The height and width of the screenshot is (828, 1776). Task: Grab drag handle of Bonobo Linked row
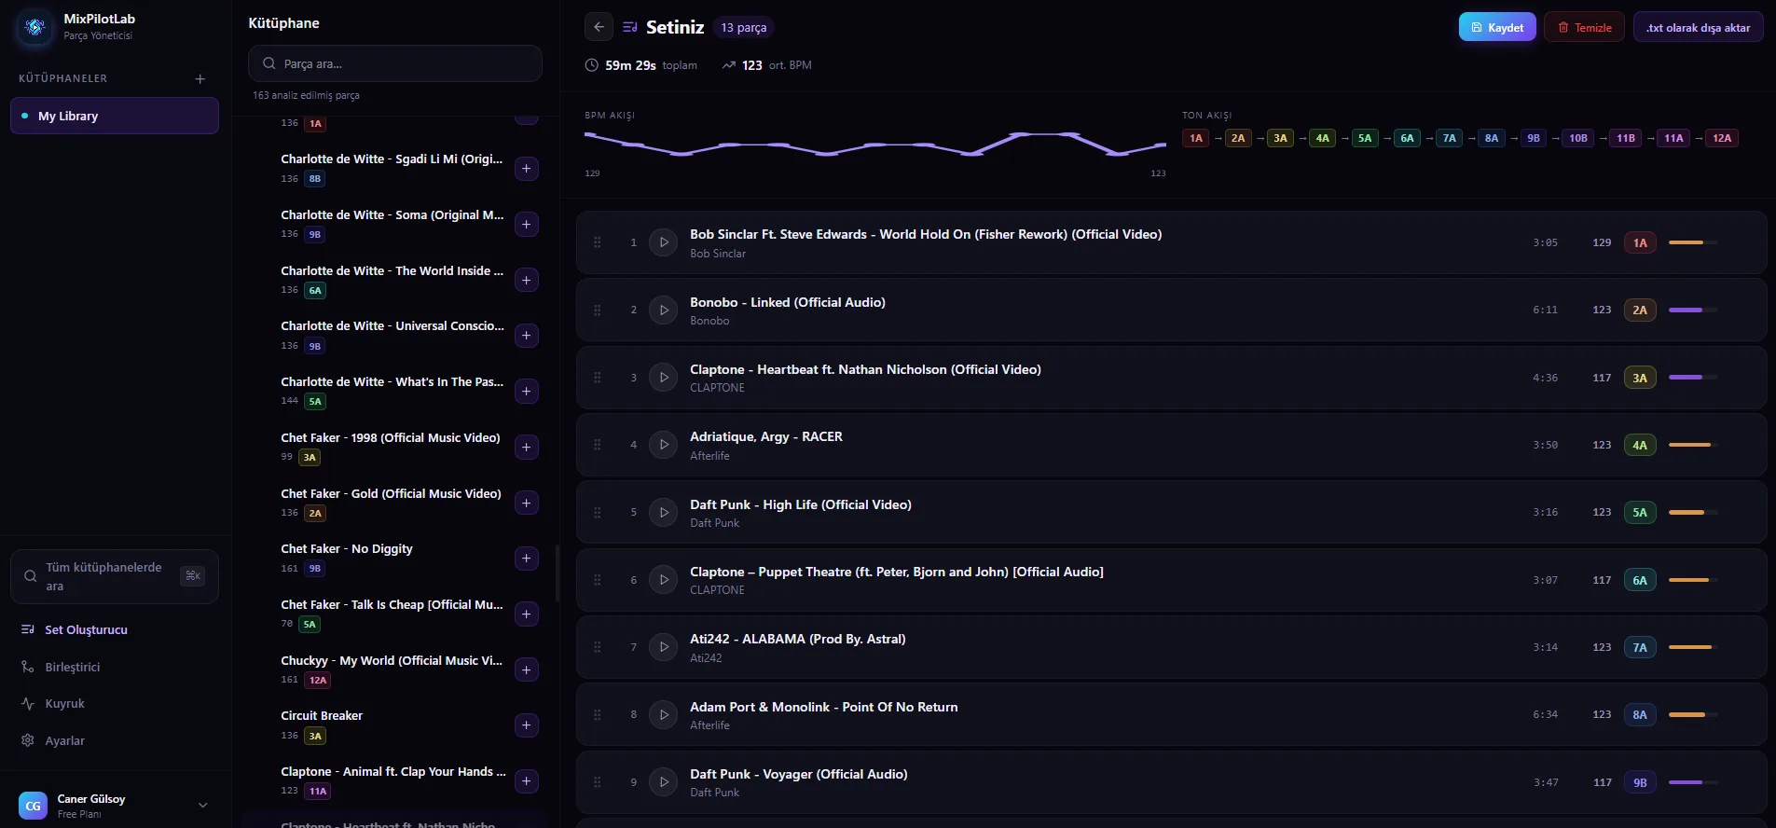[598, 310]
